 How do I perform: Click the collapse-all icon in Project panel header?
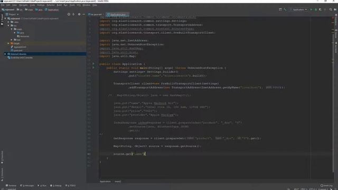[73, 14]
